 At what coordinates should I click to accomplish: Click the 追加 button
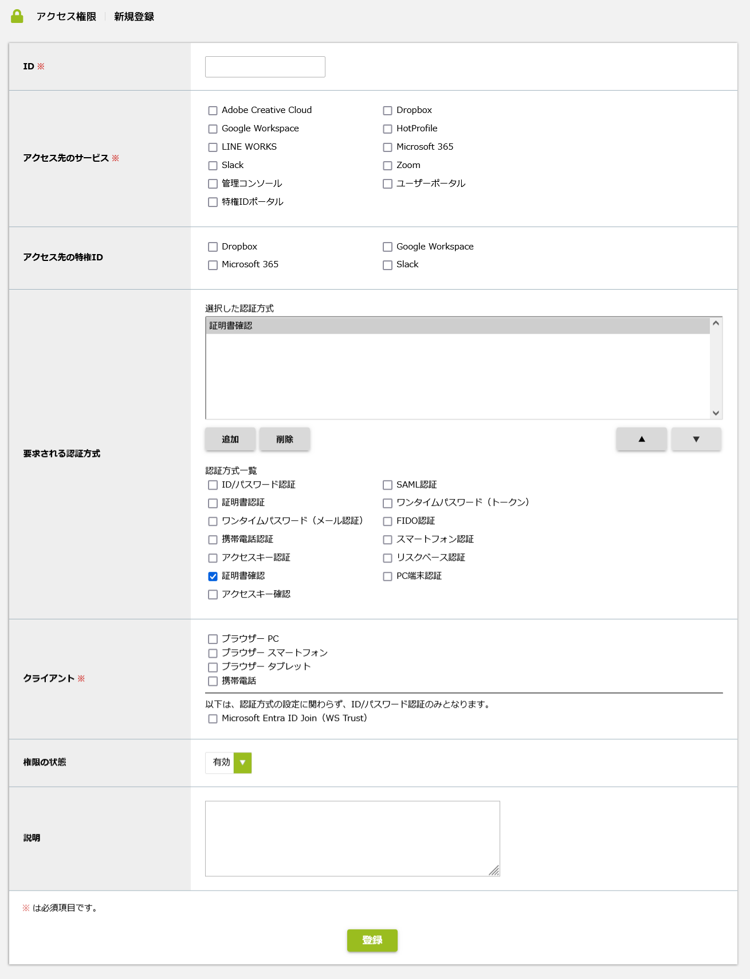pyautogui.click(x=230, y=439)
